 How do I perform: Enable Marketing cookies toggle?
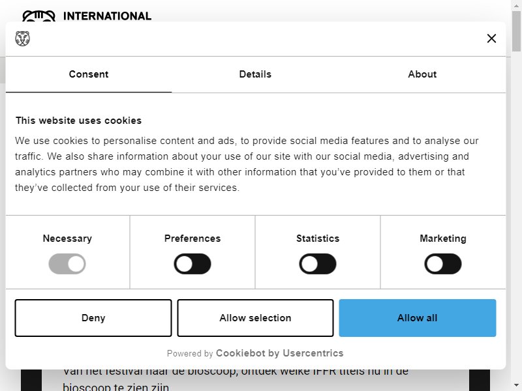coord(443,264)
